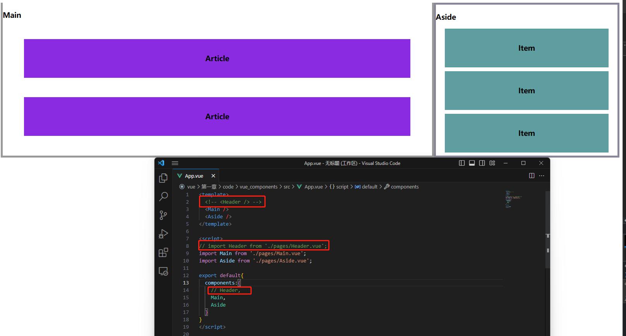626x336 pixels.
Task: Click the code minimap preview
Action: tap(513, 199)
